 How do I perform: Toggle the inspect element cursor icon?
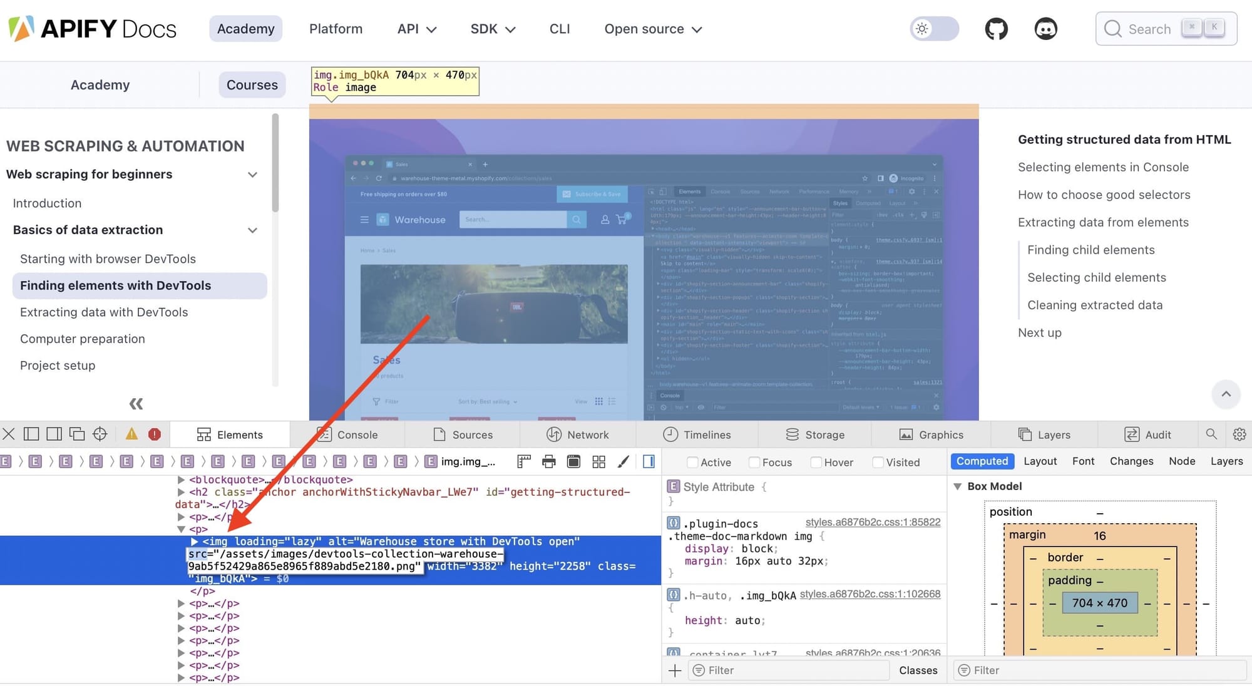pos(100,433)
